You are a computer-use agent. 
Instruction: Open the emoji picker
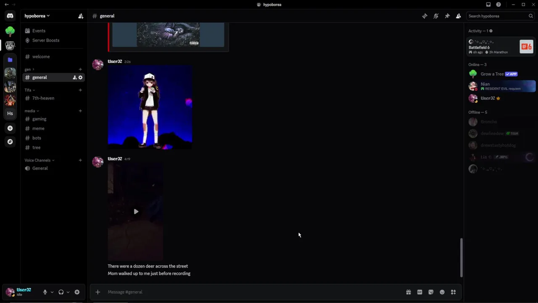pyautogui.click(x=442, y=292)
